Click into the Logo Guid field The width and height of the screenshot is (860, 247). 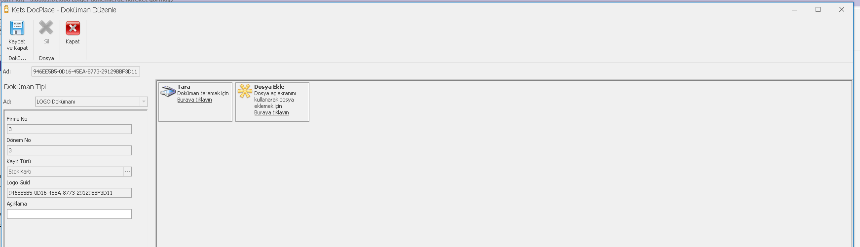coord(69,193)
